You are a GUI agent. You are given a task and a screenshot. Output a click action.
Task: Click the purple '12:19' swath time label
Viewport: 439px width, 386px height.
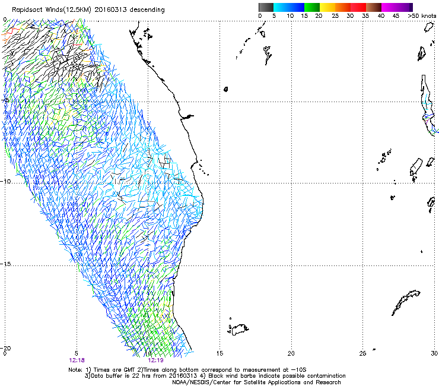pos(155,360)
